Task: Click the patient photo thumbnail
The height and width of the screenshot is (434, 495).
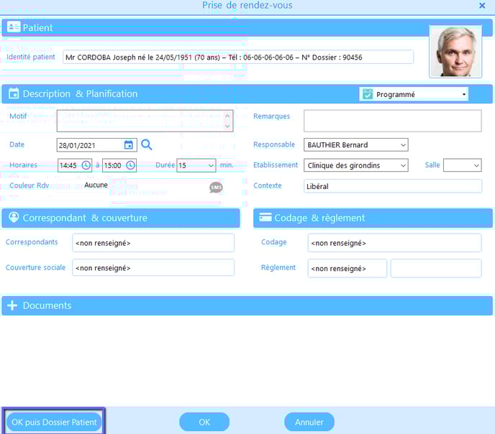Action: (x=455, y=52)
